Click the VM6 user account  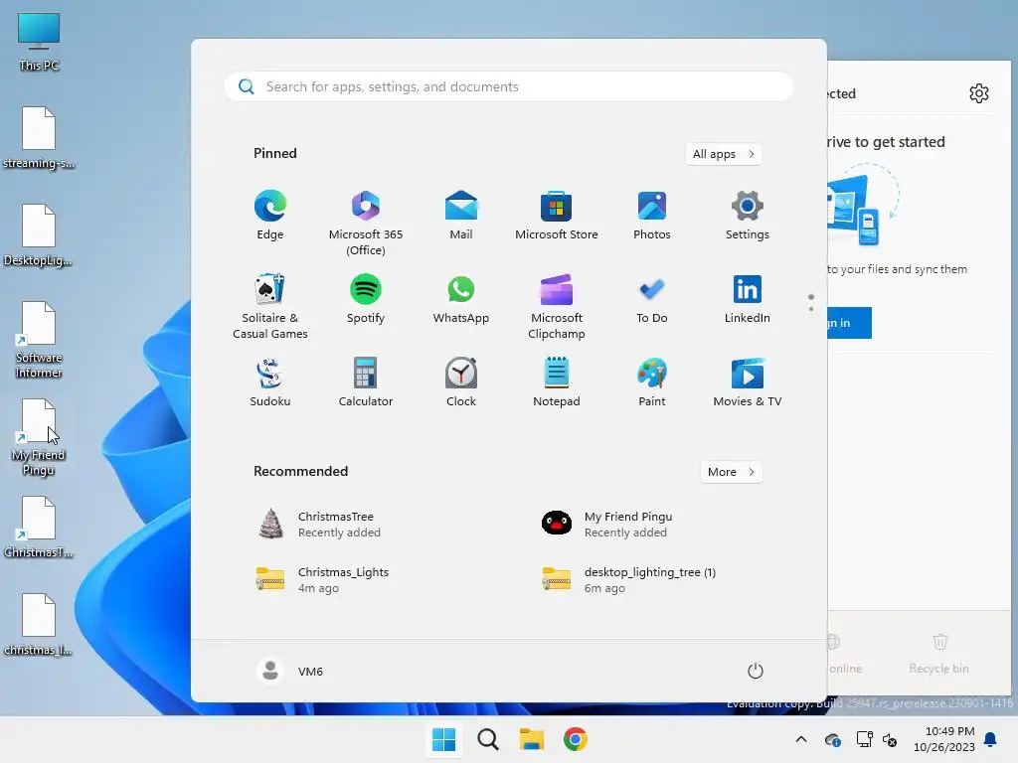[x=290, y=671]
